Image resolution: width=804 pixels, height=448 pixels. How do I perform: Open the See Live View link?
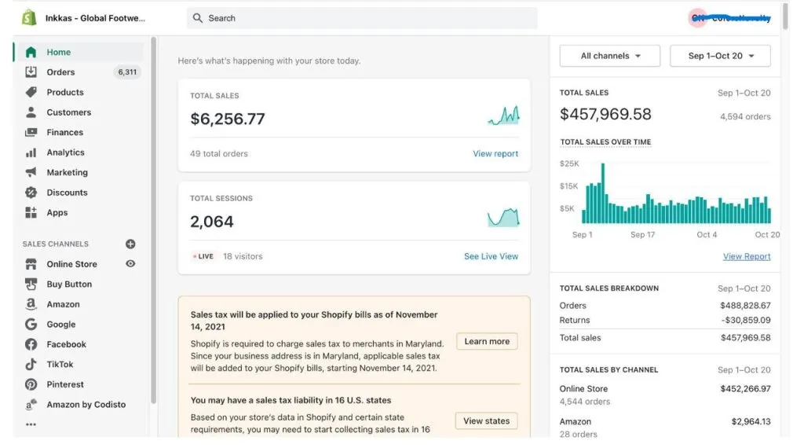tap(491, 256)
